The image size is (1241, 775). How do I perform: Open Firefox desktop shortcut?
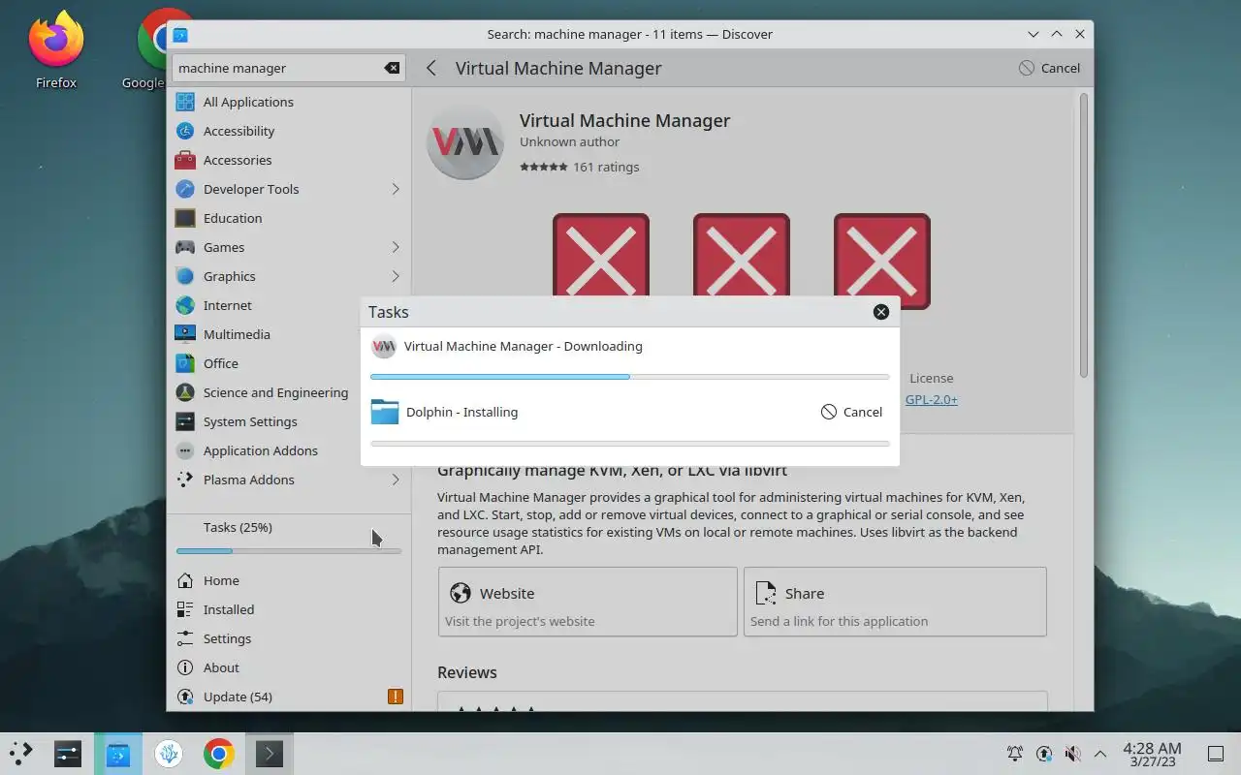tap(56, 48)
